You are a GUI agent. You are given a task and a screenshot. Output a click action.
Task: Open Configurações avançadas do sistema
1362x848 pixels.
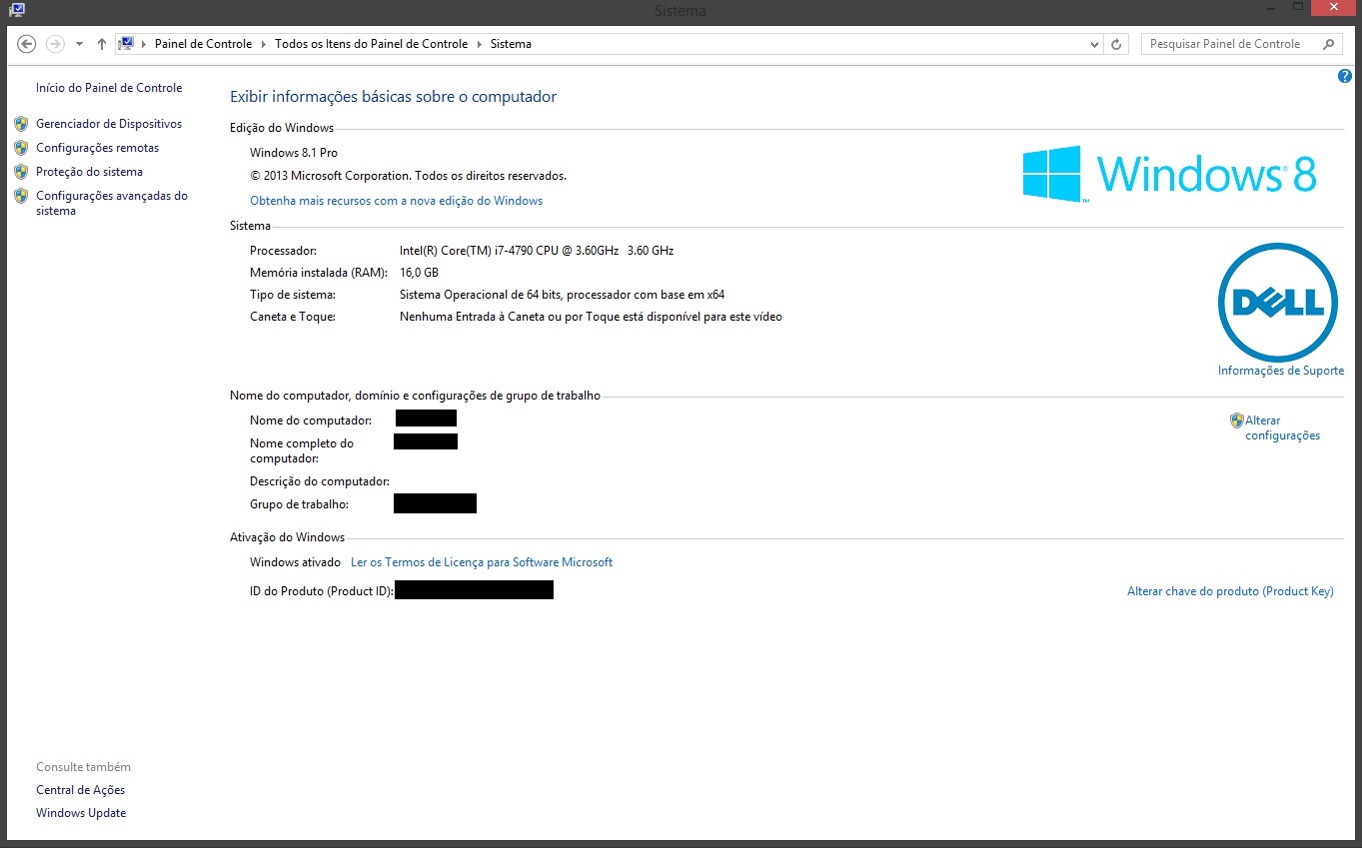[x=112, y=204]
